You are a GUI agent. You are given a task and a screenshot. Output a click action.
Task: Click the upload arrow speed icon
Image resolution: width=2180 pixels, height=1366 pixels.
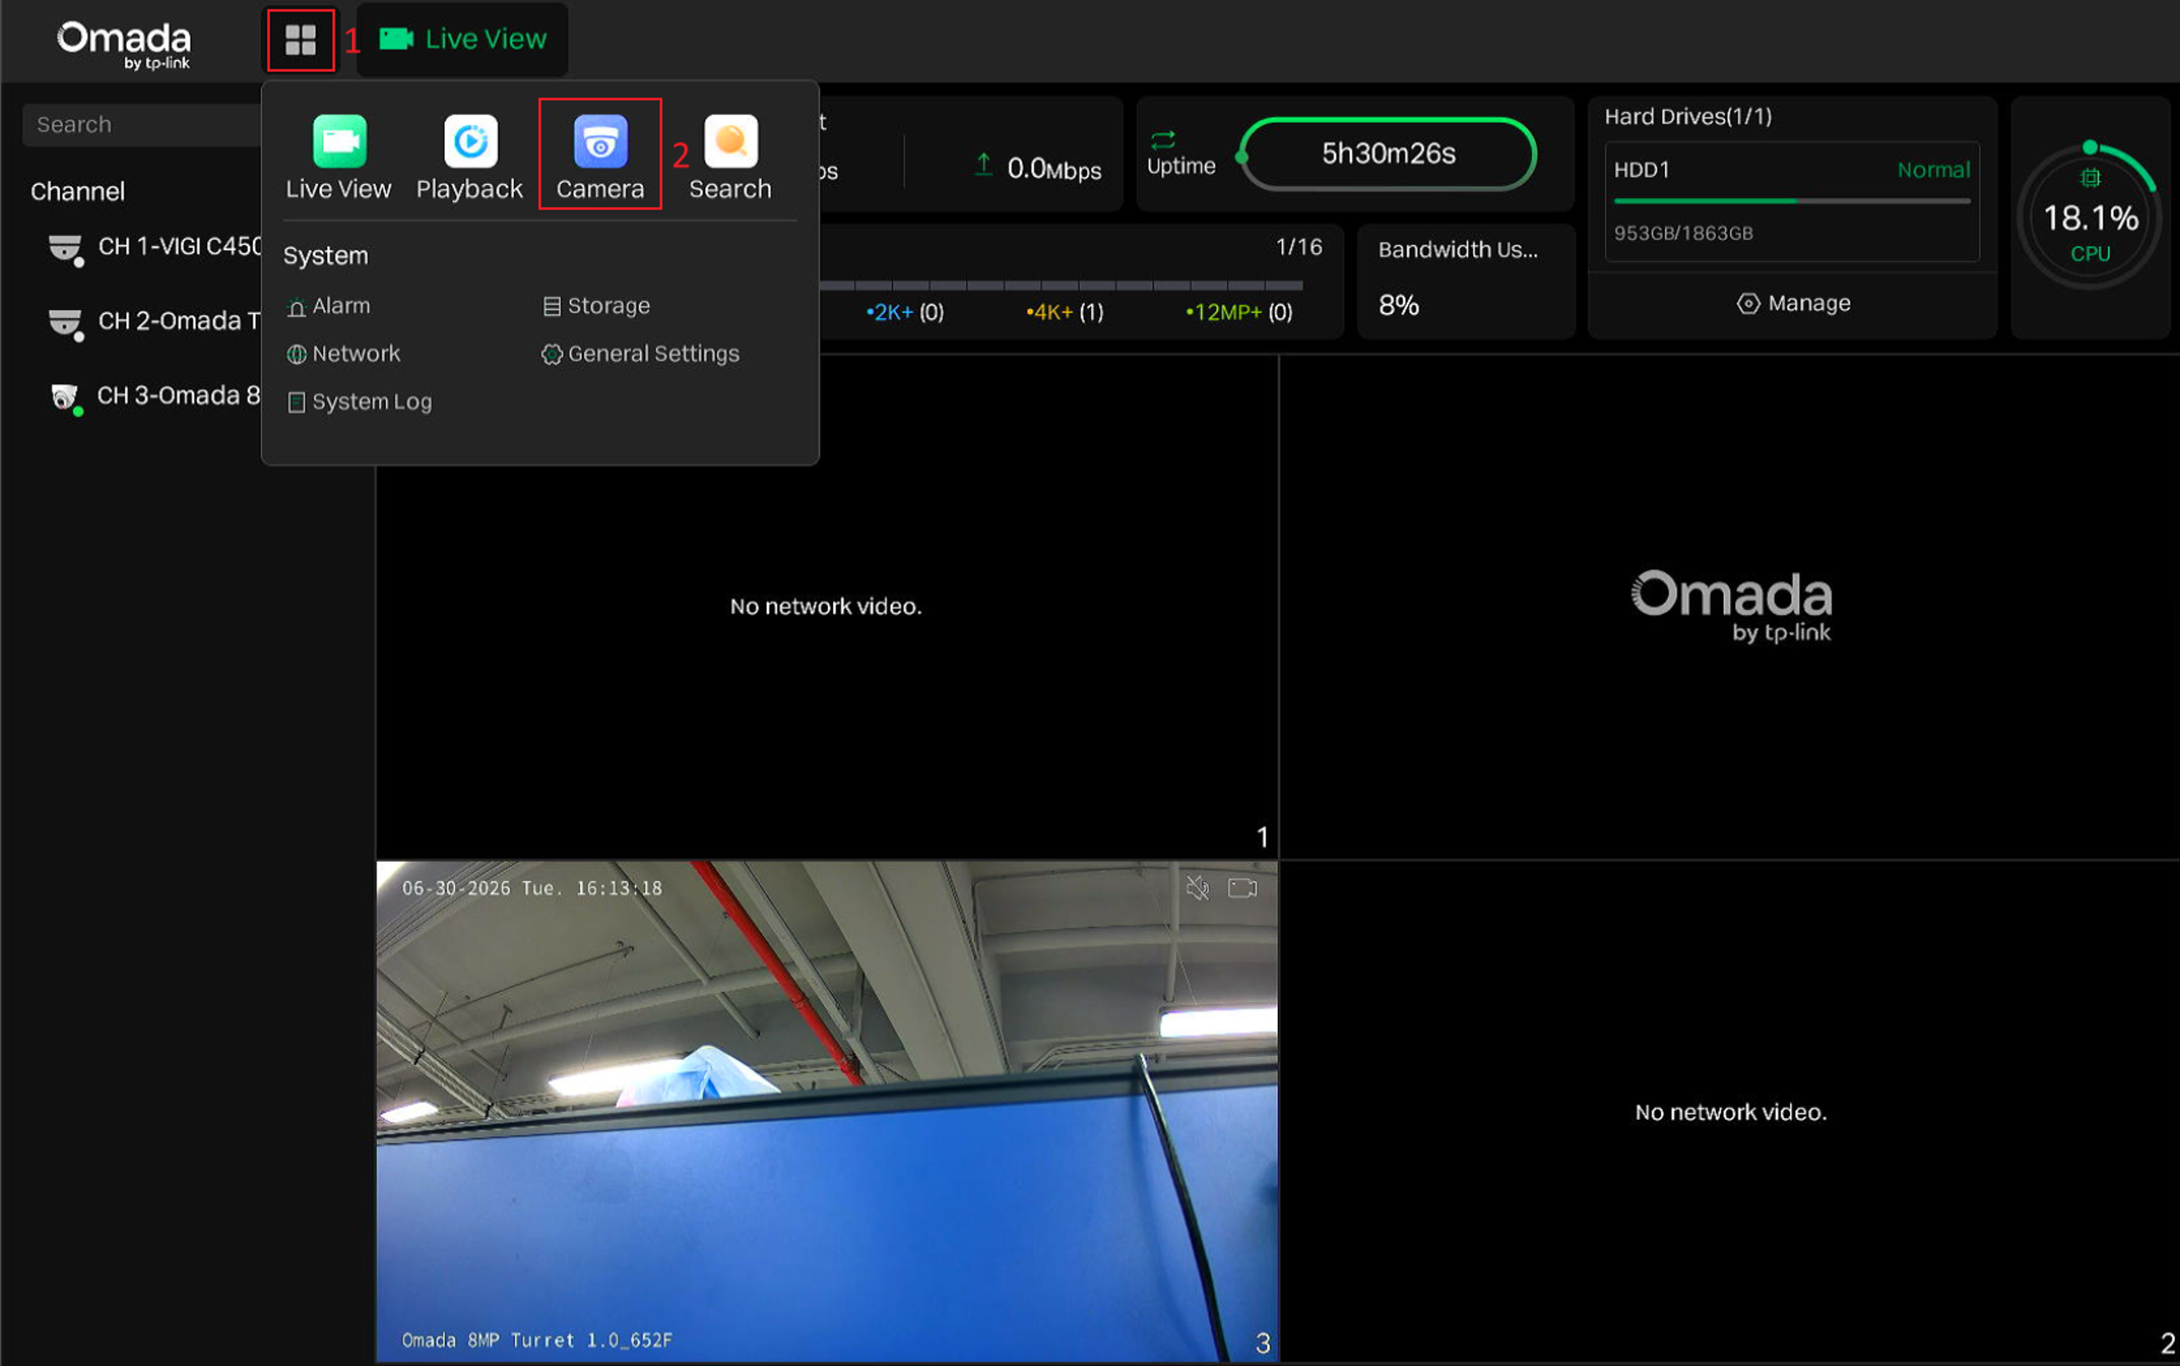[x=984, y=165]
